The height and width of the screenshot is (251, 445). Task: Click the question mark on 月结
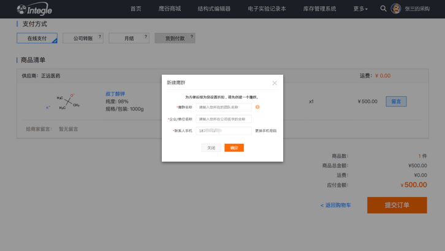pyautogui.click(x=146, y=37)
